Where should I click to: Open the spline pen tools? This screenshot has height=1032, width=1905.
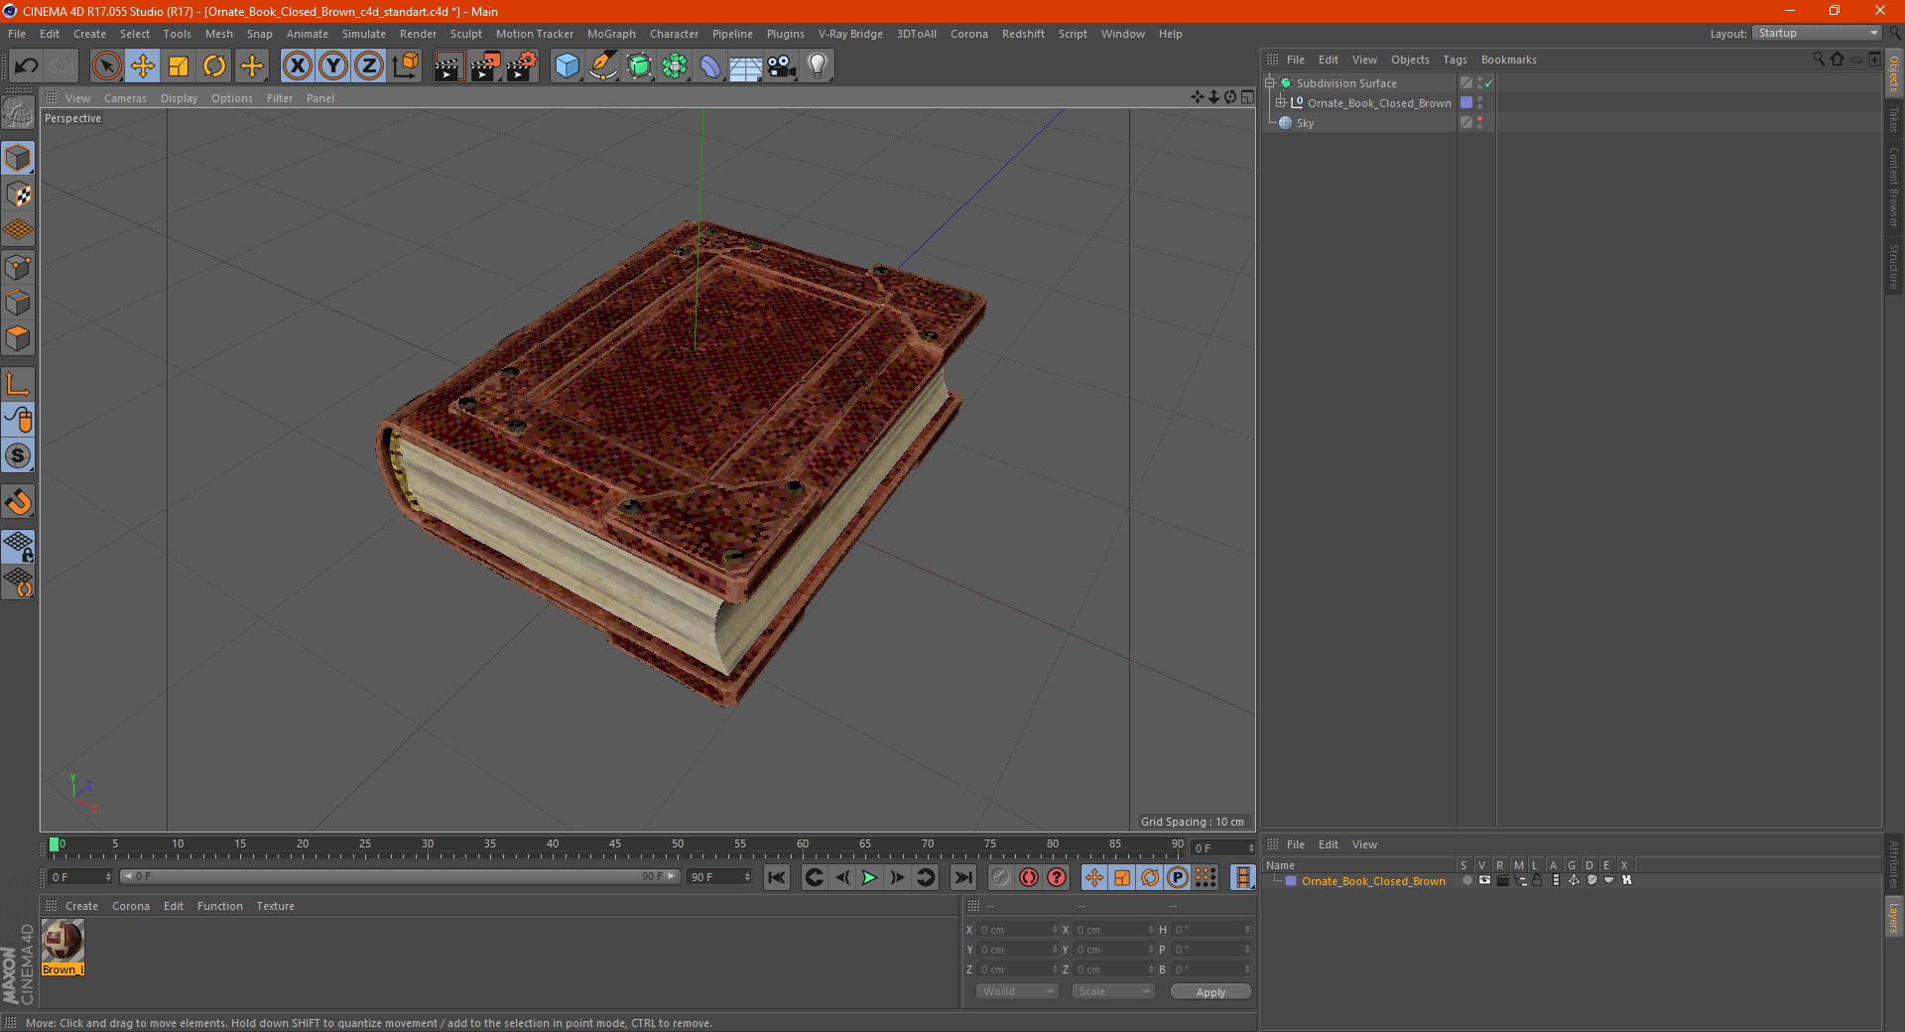[x=603, y=66]
